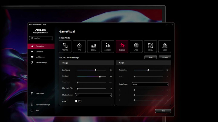Screen dimensions: 218x122
Task: Click the Compare button
Action: pos(165,57)
